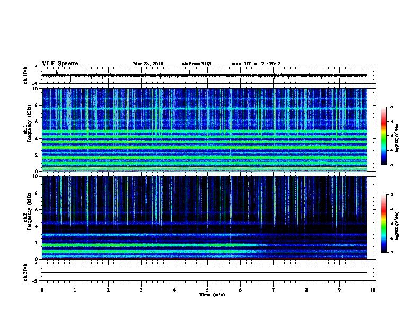Click inside the ch.2 spectrogram panel
420x325 pixels.
tap(205, 218)
